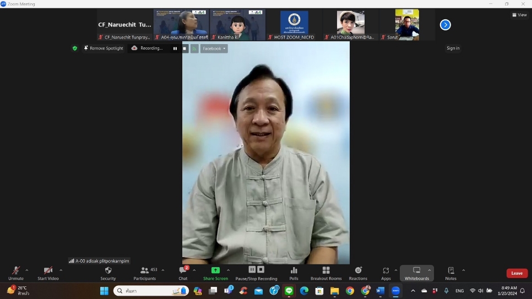Open weather widget showing 26°C
The width and height of the screenshot is (532, 299).
click(x=18, y=291)
